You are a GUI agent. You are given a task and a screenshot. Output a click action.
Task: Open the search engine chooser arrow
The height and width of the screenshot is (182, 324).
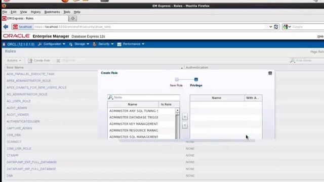point(290,27)
